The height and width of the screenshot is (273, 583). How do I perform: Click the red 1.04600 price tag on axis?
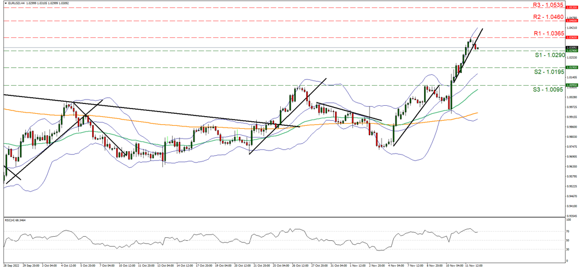tap(572, 21)
